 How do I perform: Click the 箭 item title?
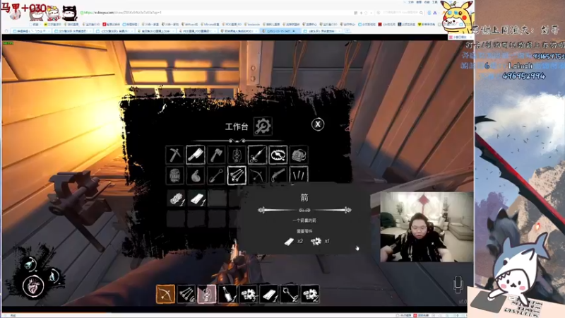(x=304, y=198)
